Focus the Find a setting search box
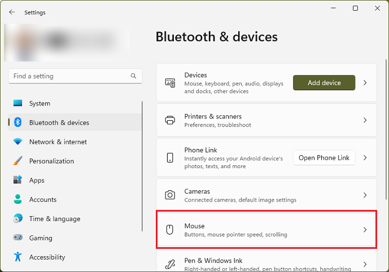The image size is (389, 272). (76, 76)
